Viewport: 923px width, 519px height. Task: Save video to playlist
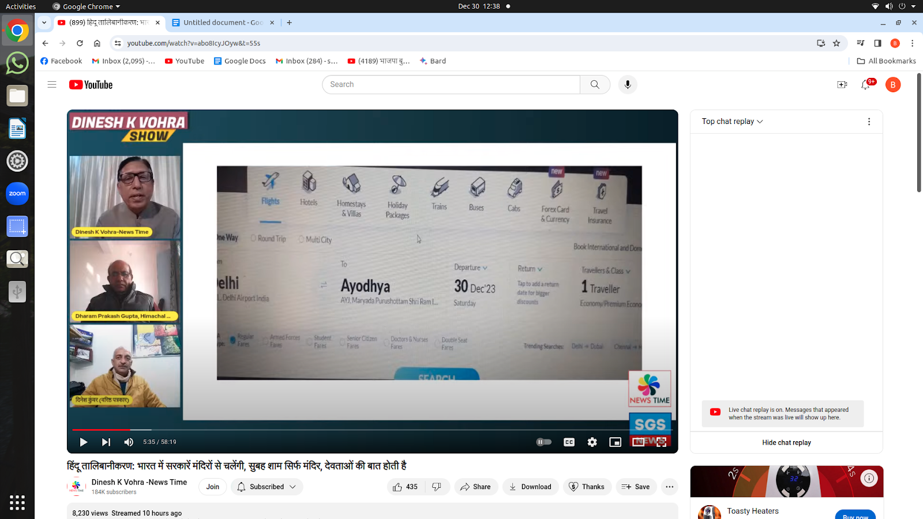pyautogui.click(x=636, y=487)
